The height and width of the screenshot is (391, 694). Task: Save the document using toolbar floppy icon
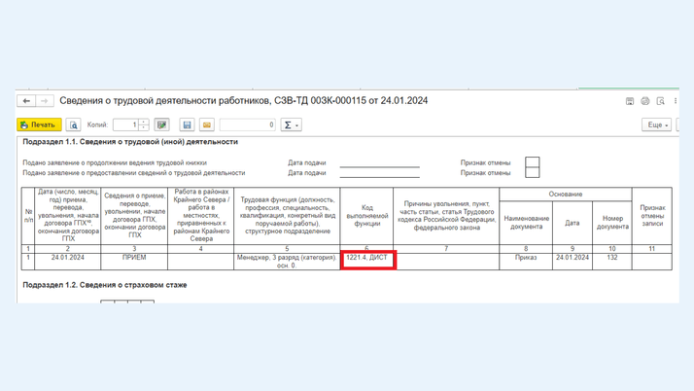coord(187,124)
